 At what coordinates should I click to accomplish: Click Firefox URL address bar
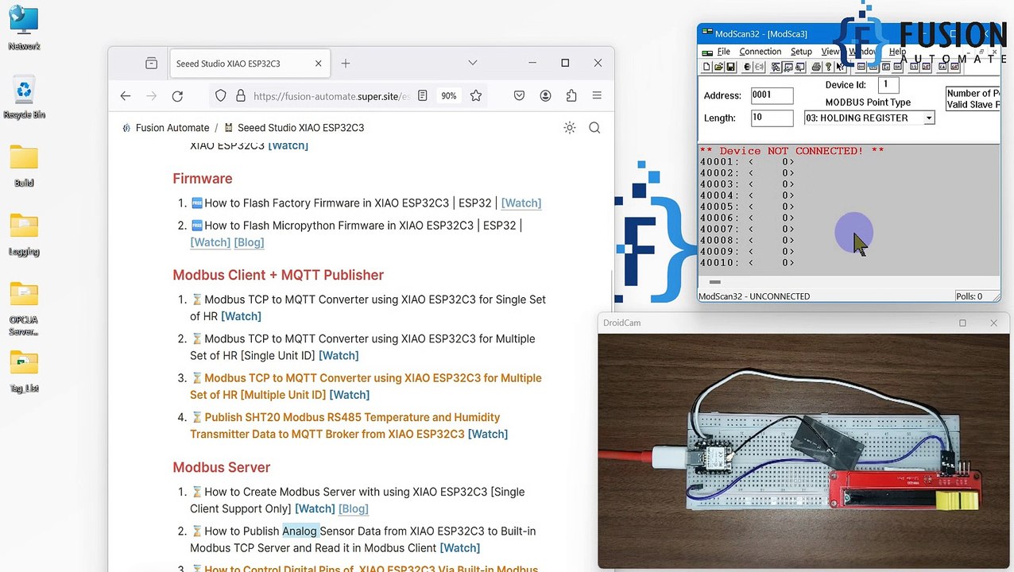click(x=331, y=95)
